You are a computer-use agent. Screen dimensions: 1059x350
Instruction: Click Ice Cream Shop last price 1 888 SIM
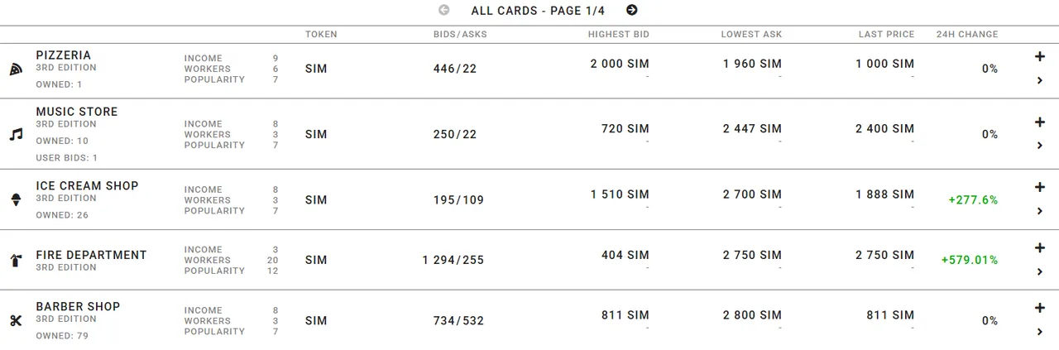pyautogui.click(x=885, y=194)
